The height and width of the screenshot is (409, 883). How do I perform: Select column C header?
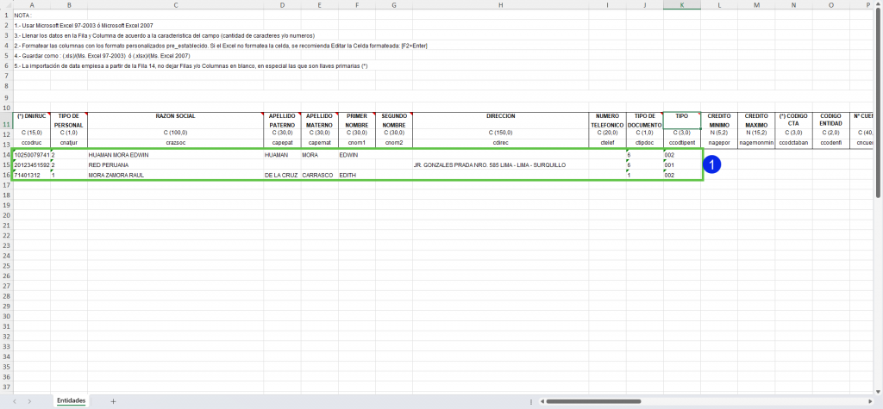click(x=176, y=5)
